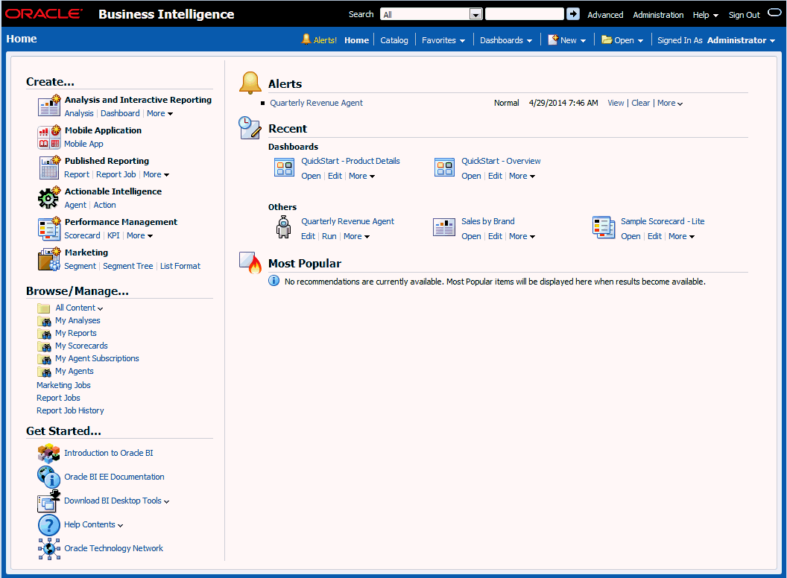Click the Alerts bell icon in toolbar

pos(306,39)
